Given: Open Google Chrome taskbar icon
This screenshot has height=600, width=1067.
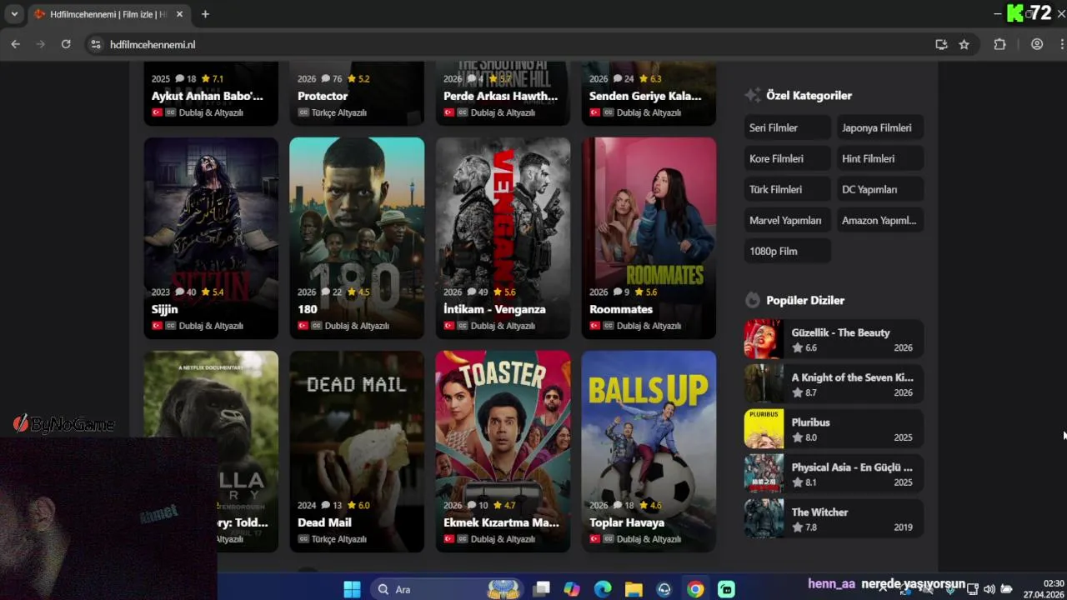Looking at the screenshot, I should pyautogui.click(x=695, y=589).
